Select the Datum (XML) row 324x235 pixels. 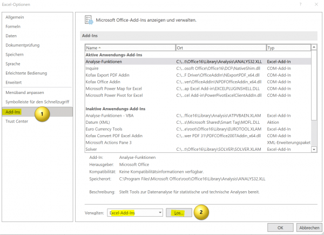click(198, 122)
